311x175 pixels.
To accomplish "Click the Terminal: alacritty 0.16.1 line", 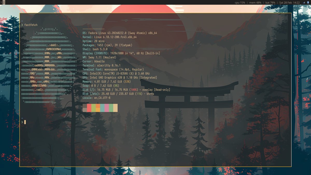I will click(101, 65).
